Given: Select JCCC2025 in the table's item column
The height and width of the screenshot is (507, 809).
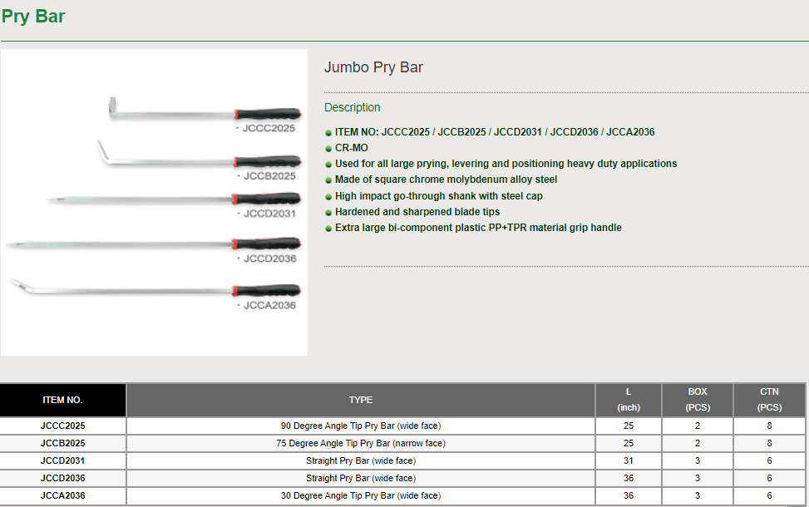Looking at the screenshot, I should click(x=63, y=426).
